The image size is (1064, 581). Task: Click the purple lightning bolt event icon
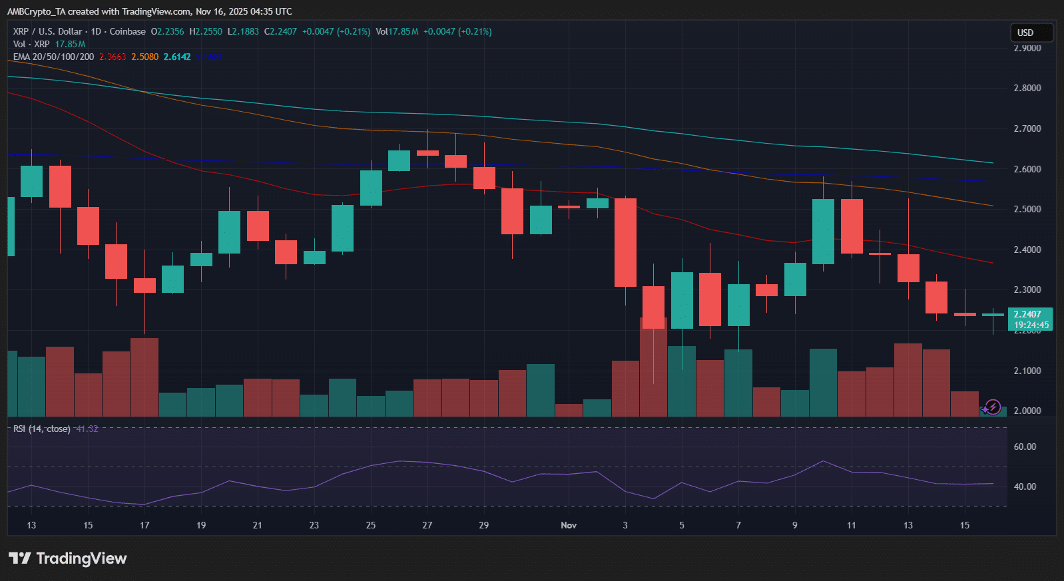pyautogui.click(x=992, y=407)
